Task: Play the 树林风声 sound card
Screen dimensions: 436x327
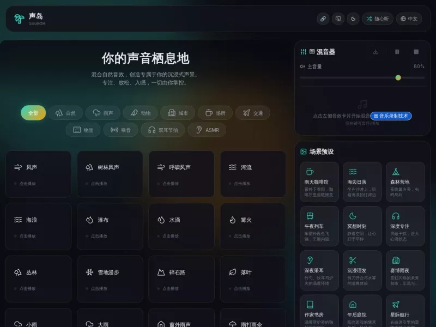Action: pos(110,174)
